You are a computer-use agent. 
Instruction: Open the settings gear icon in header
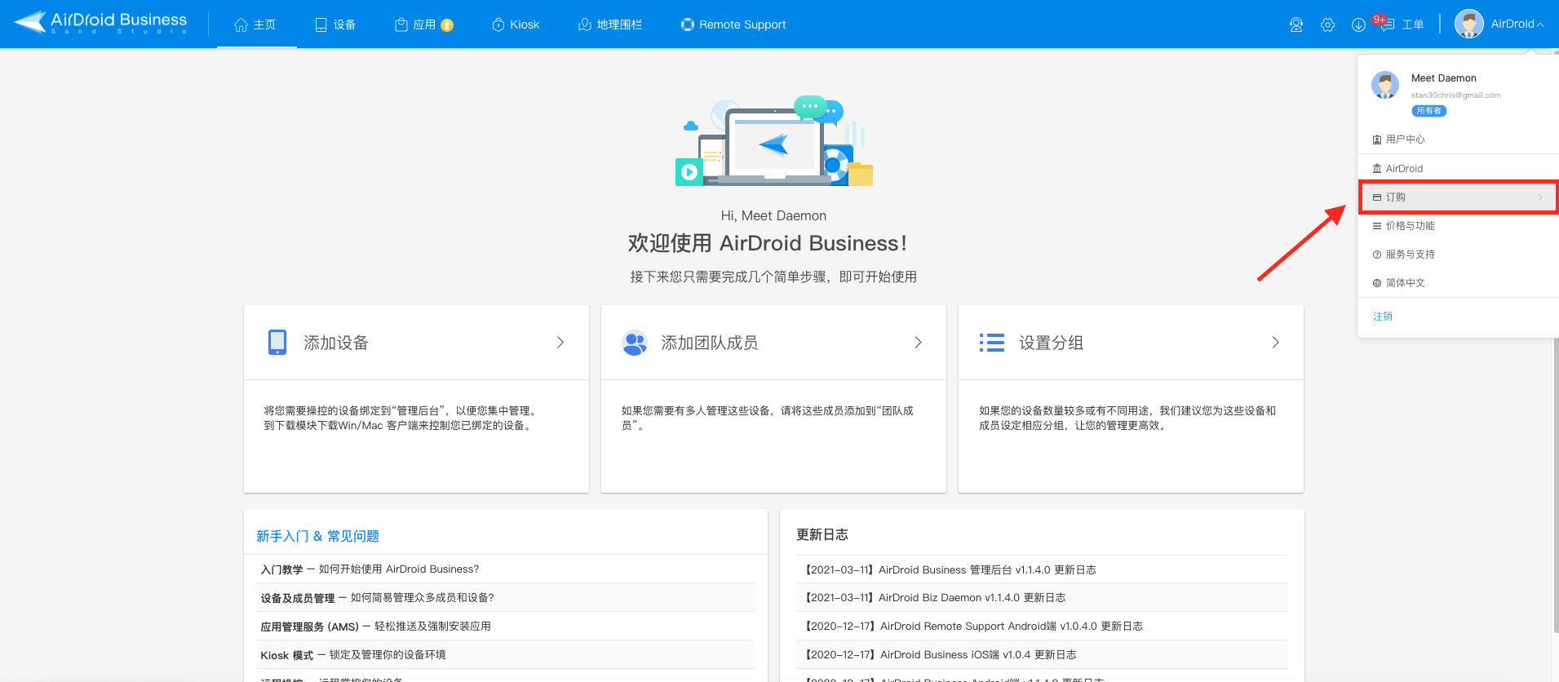click(x=1327, y=24)
